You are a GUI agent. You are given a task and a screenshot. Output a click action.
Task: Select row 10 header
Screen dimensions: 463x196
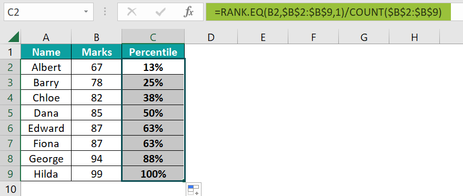click(10, 189)
